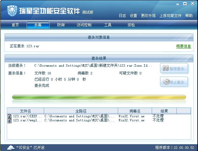Screen dimensions: 198x151
Task: Click the cloud security icon in status bar
Action: (11, 148)
